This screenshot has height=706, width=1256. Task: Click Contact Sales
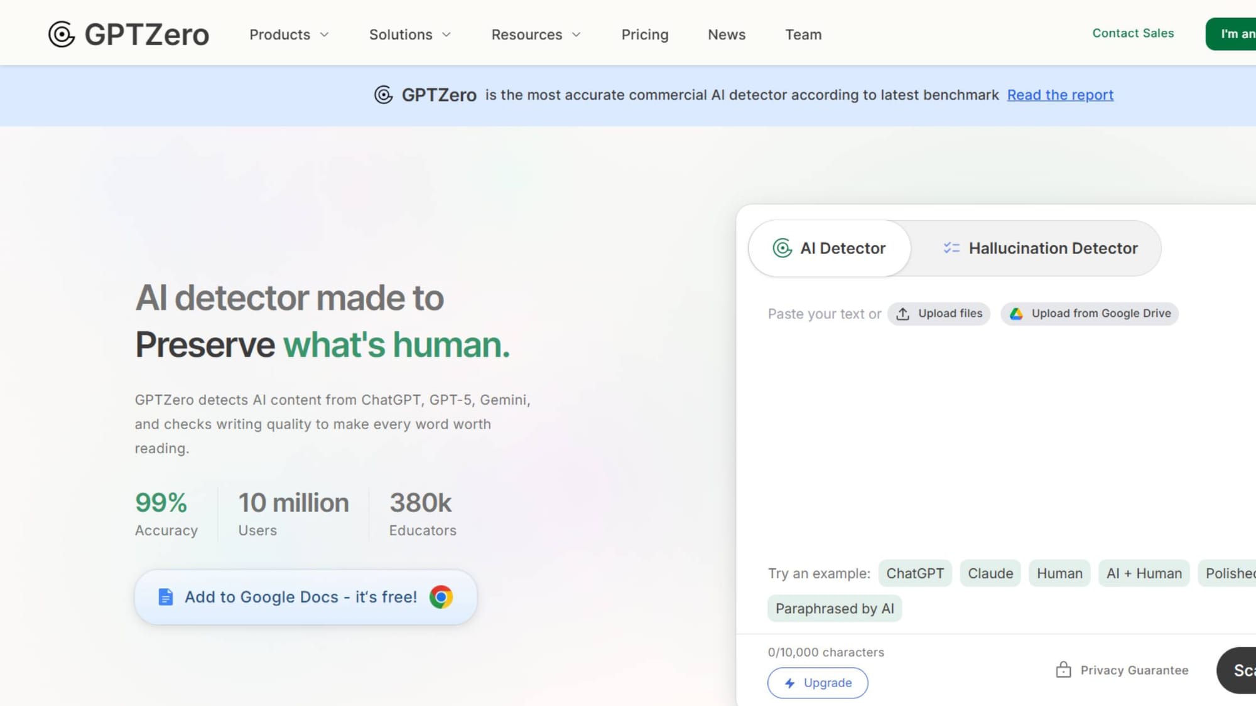[1133, 33]
